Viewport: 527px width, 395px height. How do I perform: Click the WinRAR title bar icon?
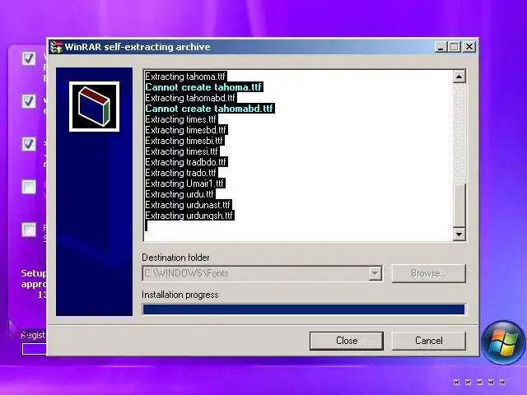tap(56, 47)
